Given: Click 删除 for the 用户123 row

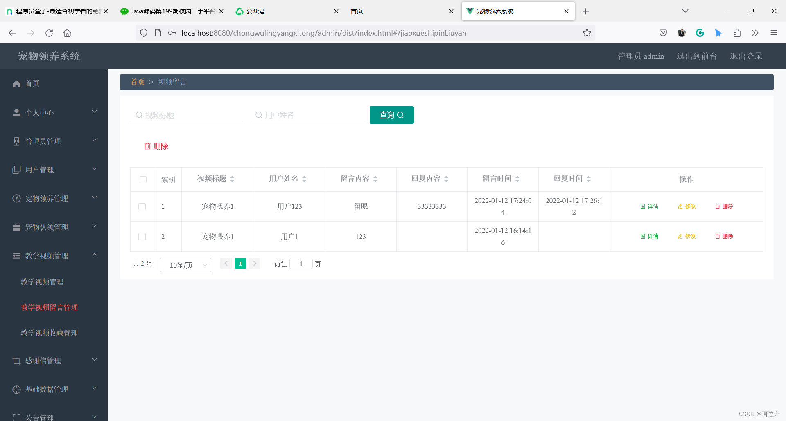Looking at the screenshot, I should click(724, 206).
